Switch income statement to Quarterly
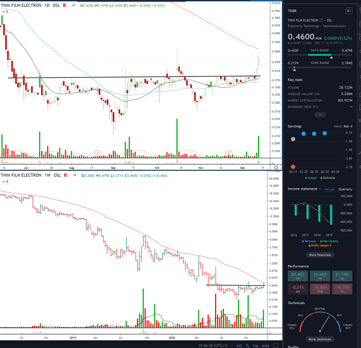The width and height of the screenshot is (361, 348). (345, 189)
